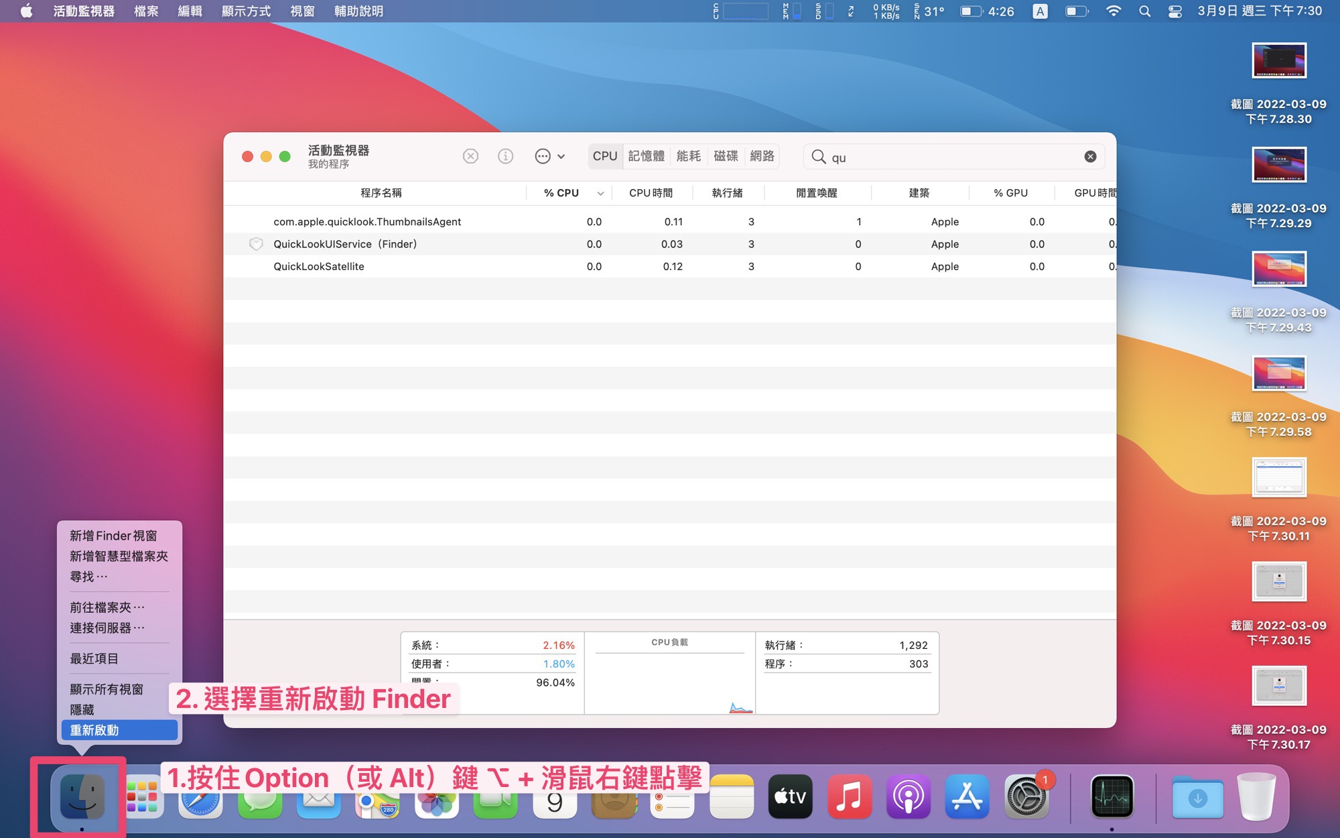
Task: Select desktop screenshot 下午 7.30.17
Action: [x=1278, y=709]
